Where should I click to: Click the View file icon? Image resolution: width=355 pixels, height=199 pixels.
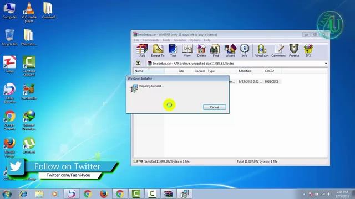(187, 50)
